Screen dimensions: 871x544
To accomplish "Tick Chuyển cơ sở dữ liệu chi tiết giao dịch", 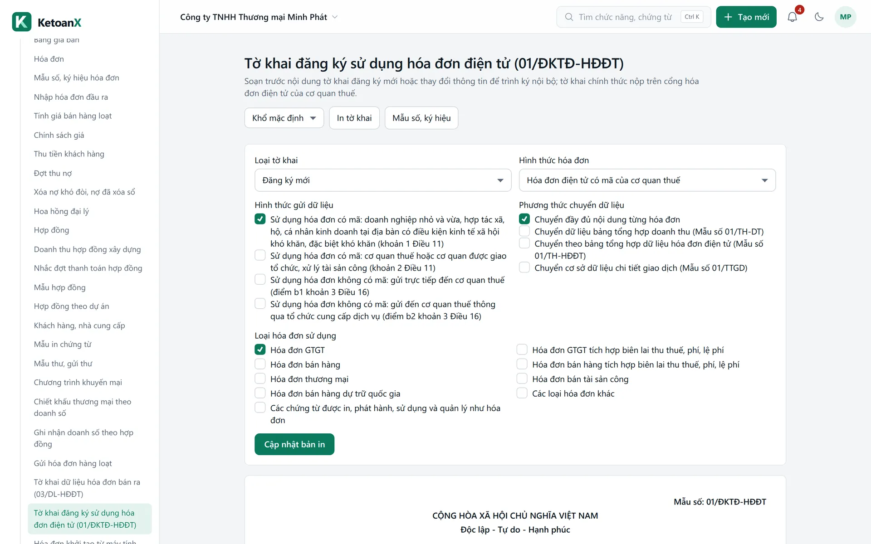I will [x=524, y=267].
